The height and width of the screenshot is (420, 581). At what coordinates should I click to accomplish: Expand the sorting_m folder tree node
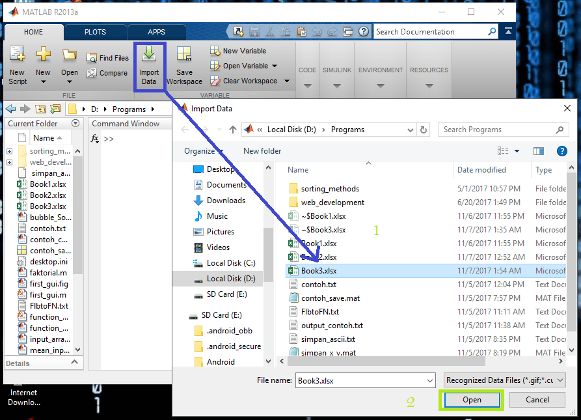point(10,152)
